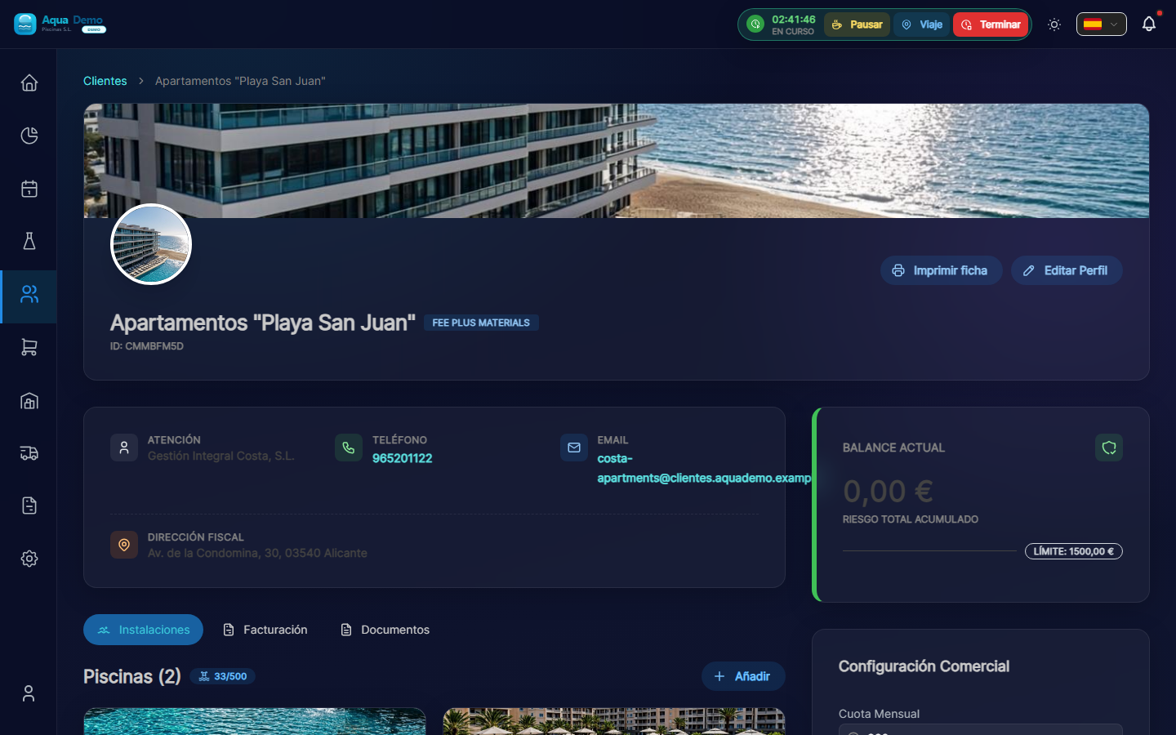
Task: Click the LÍMITE: 1500,00 € badge
Action: [x=1074, y=551]
